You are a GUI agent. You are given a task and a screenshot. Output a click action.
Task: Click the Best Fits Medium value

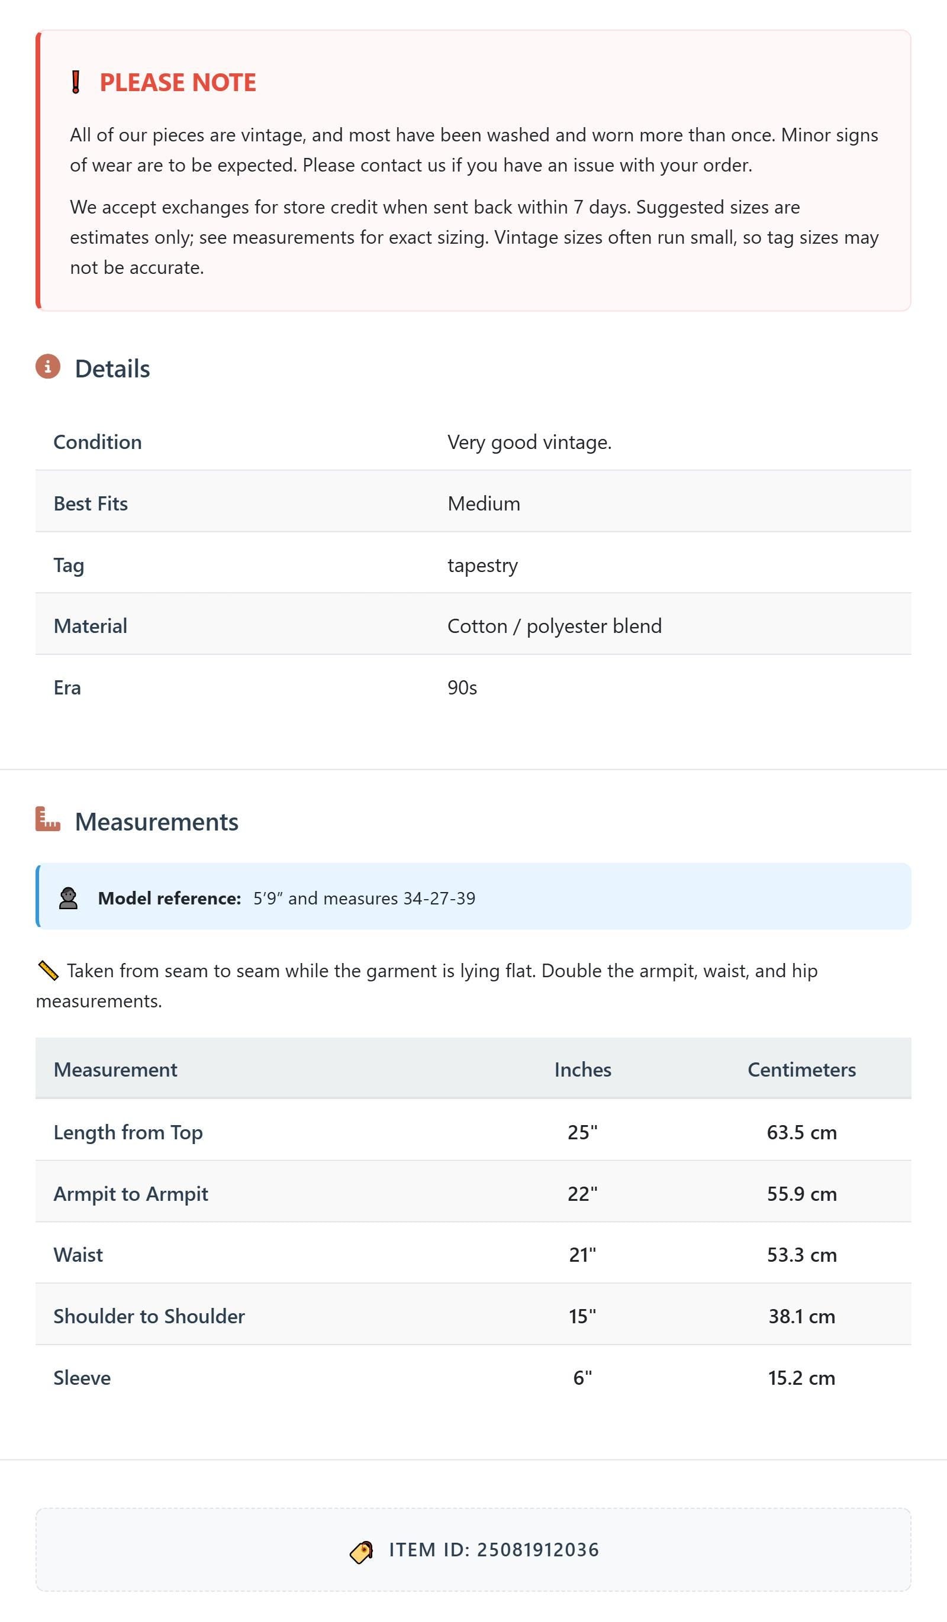pos(484,503)
